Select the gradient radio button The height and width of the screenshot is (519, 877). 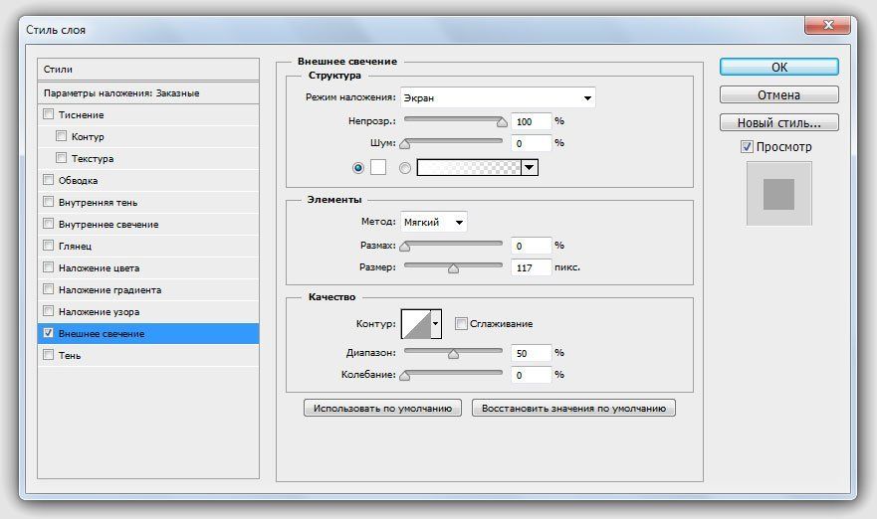(405, 168)
